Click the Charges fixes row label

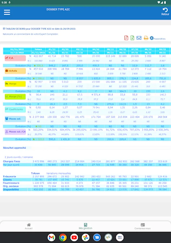11,161
